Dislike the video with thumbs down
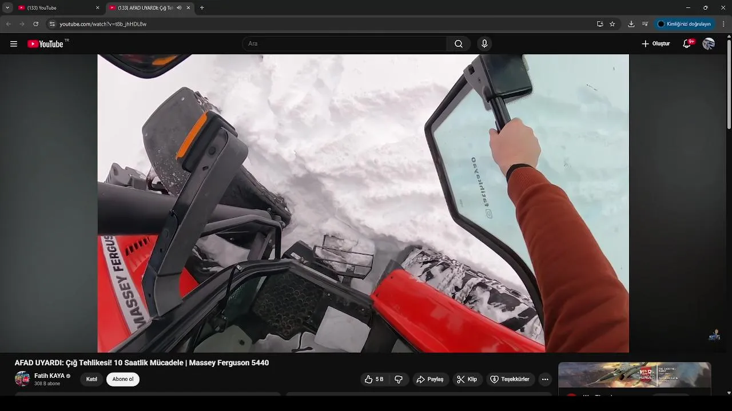This screenshot has height=411, width=732. point(399,379)
